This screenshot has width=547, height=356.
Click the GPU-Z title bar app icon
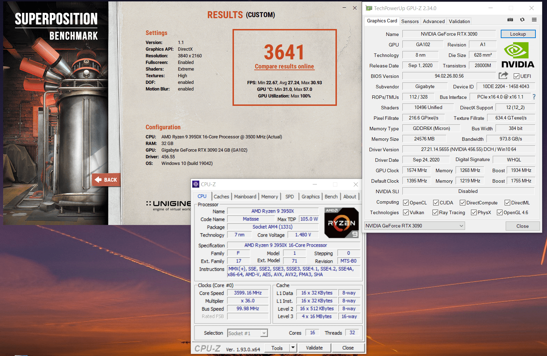tap(369, 8)
